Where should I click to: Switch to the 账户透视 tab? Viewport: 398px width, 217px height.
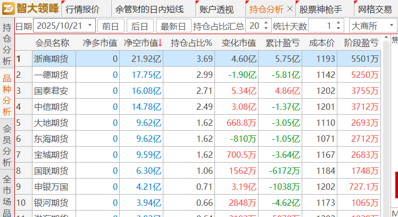(x=217, y=10)
